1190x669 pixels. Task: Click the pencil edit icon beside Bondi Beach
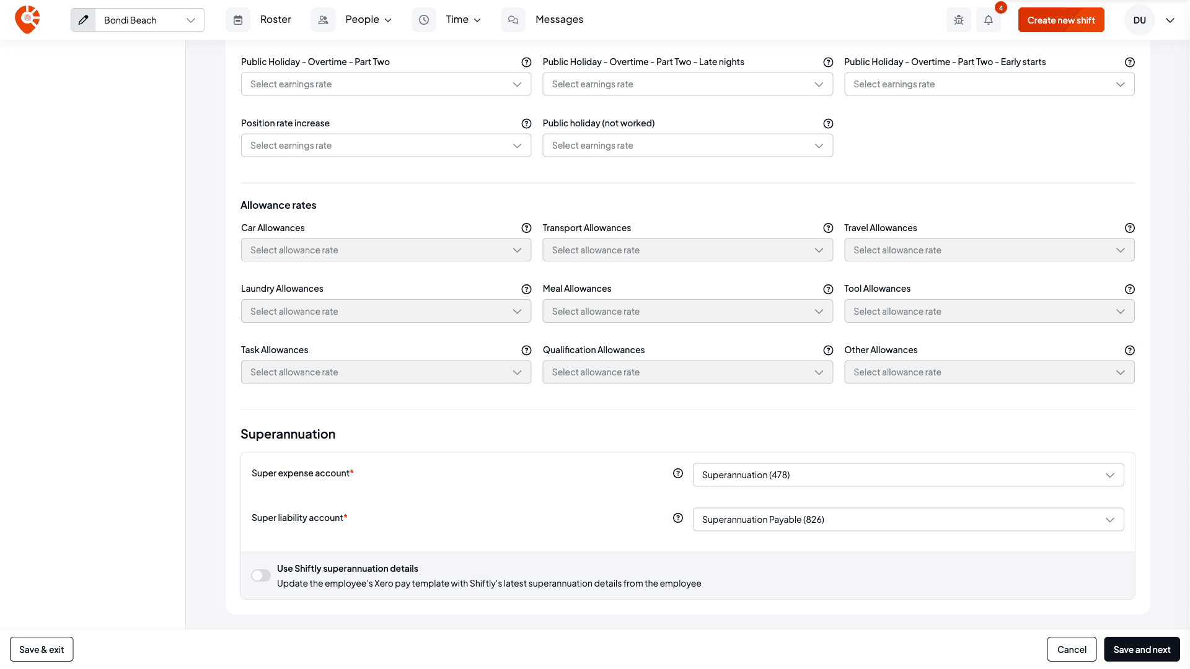[x=83, y=20]
